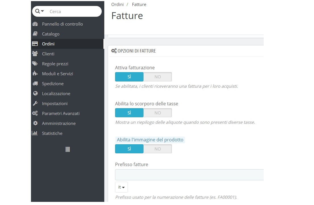Click the Ordini breadcrumb link
Viewport: 314px width, 205px height.
pos(117,5)
